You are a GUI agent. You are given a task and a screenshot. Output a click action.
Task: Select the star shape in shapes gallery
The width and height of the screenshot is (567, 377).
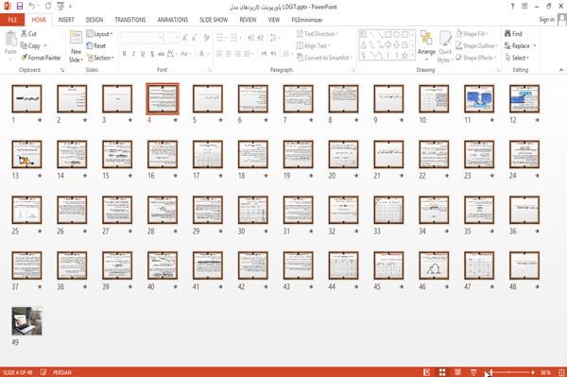click(405, 56)
